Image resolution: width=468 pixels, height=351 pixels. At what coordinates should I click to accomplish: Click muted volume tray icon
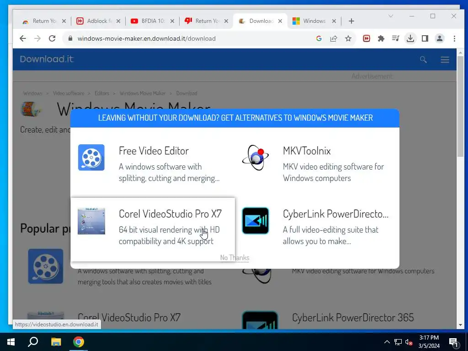click(409, 342)
